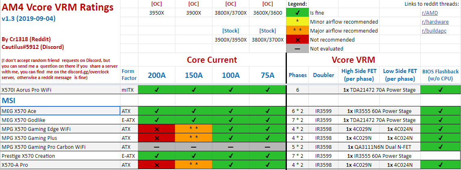Select the gray 'Not evaluated' legend swatch
The width and height of the screenshot is (461, 170).
(x=297, y=49)
